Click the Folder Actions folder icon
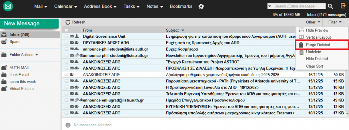349x130 pixels. (x=4, y=55)
